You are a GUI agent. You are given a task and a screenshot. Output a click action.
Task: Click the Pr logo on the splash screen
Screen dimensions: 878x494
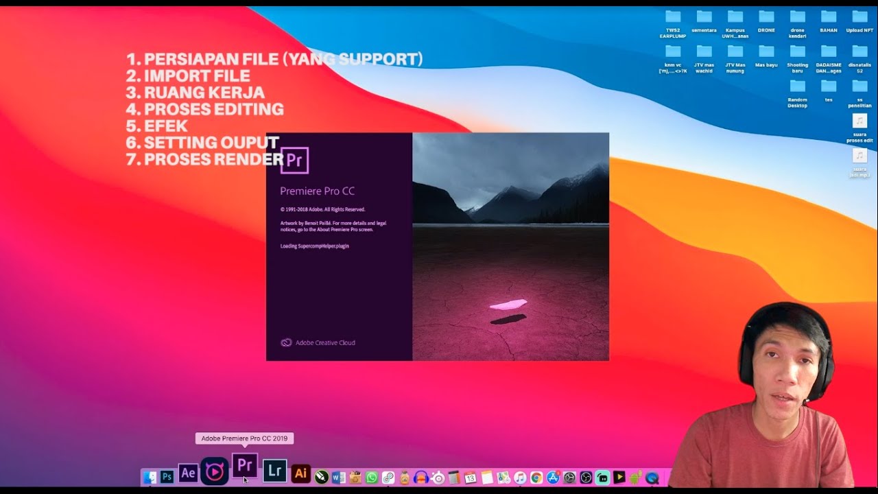click(294, 161)
